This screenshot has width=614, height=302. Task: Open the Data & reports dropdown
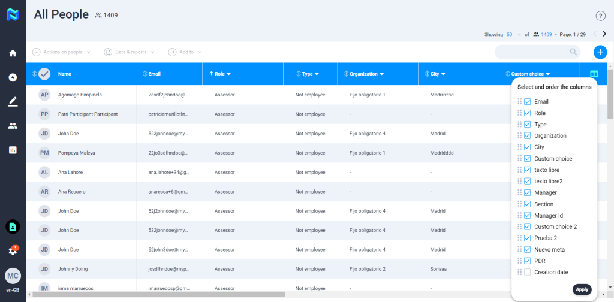(130, 52)
